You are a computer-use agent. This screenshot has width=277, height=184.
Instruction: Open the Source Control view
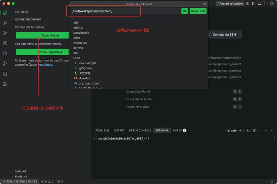click(x=5, y=33)
